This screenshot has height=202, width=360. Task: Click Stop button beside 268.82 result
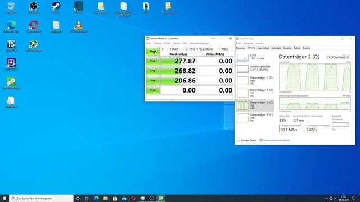coord(152,71)
